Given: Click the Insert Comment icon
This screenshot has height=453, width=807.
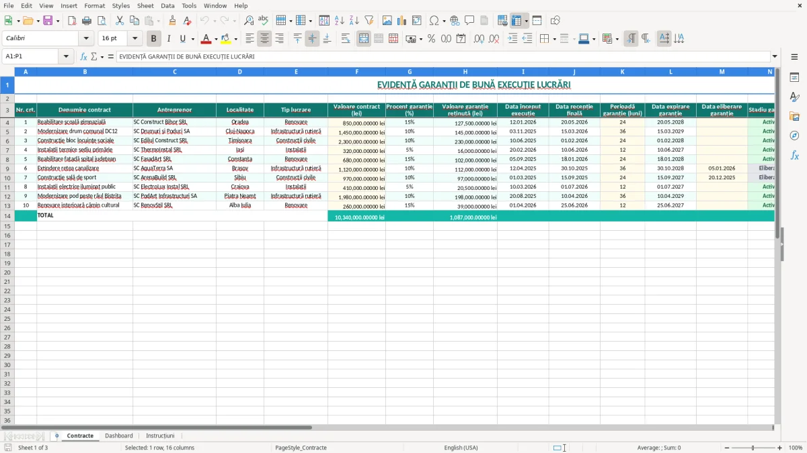Looking at the screenshot, I should click(469, 21).
